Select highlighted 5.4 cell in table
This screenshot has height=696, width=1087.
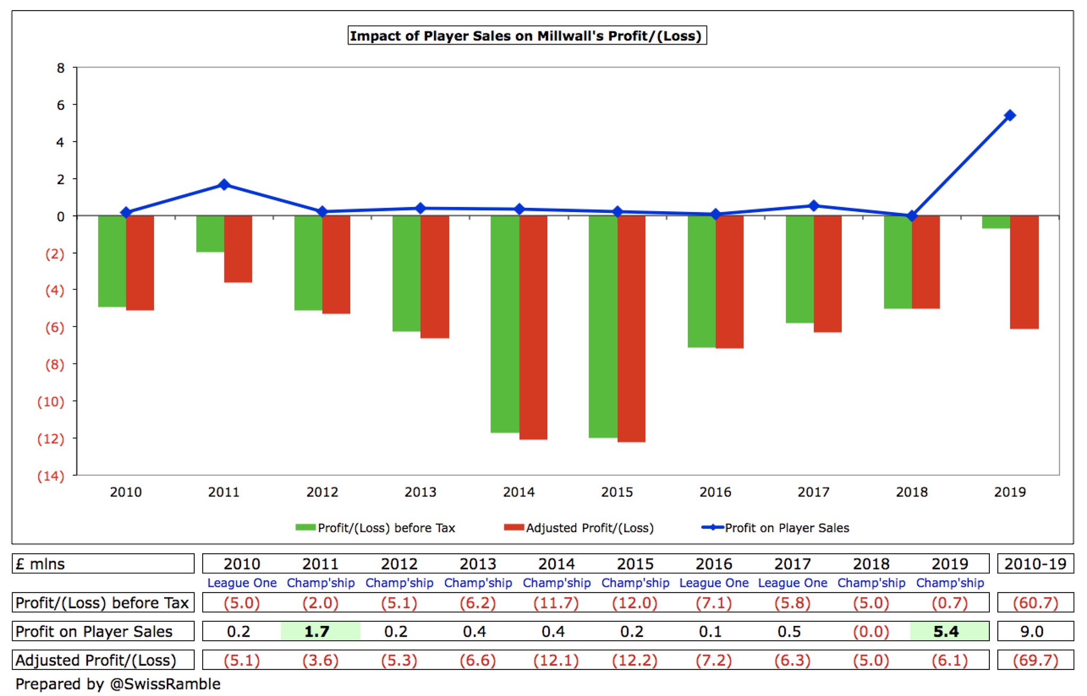[949, 632]
